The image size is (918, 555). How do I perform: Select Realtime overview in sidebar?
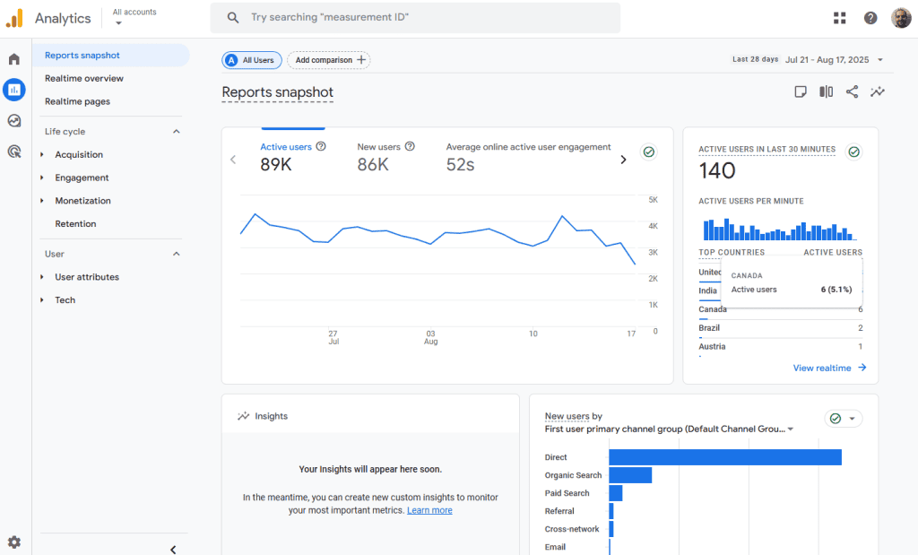click(x=84, y=78)
